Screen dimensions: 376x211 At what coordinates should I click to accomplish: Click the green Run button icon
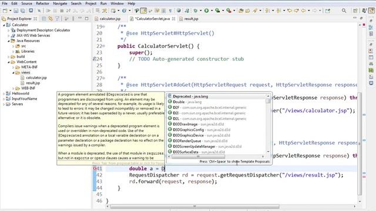206,11
